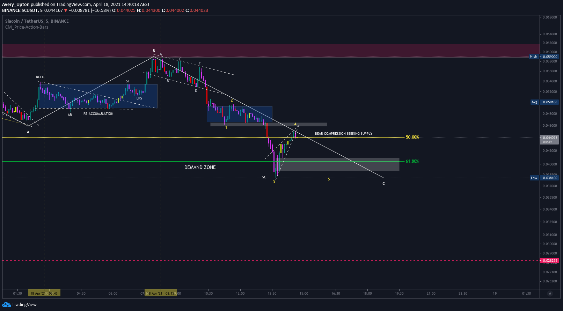This screenshot has height=311, width=563.
Task: Open the Siacoin / TetherUS symbol title
Action: coord(37,21)
